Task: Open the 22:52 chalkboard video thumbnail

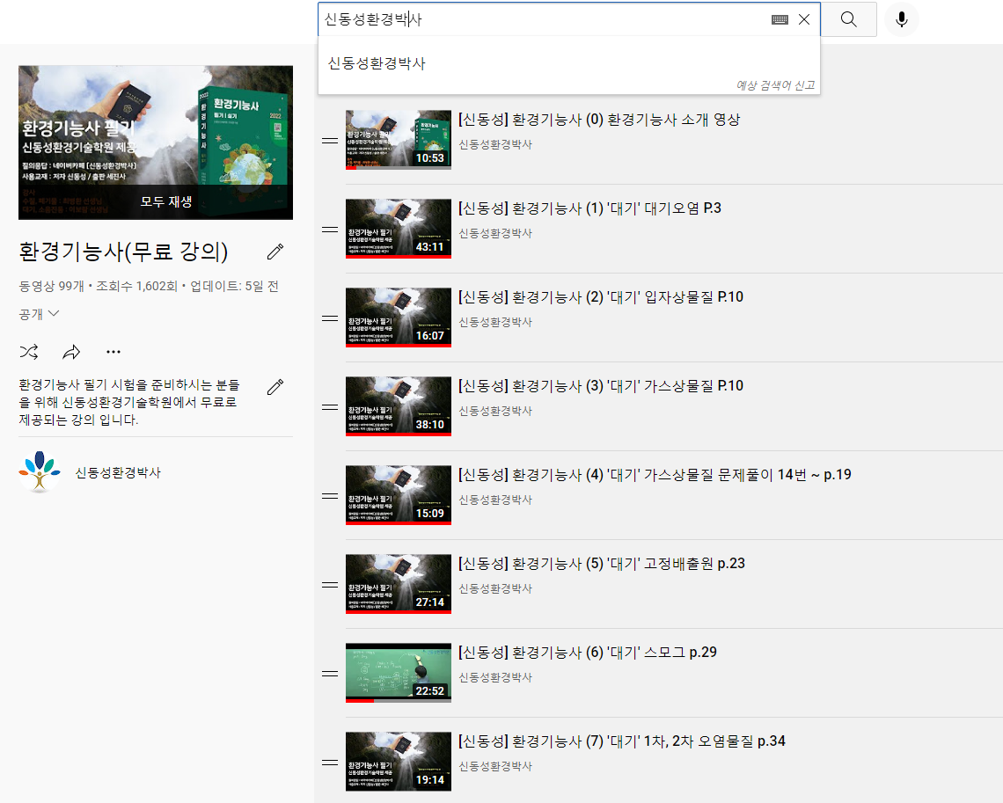Action: point(399,673)
